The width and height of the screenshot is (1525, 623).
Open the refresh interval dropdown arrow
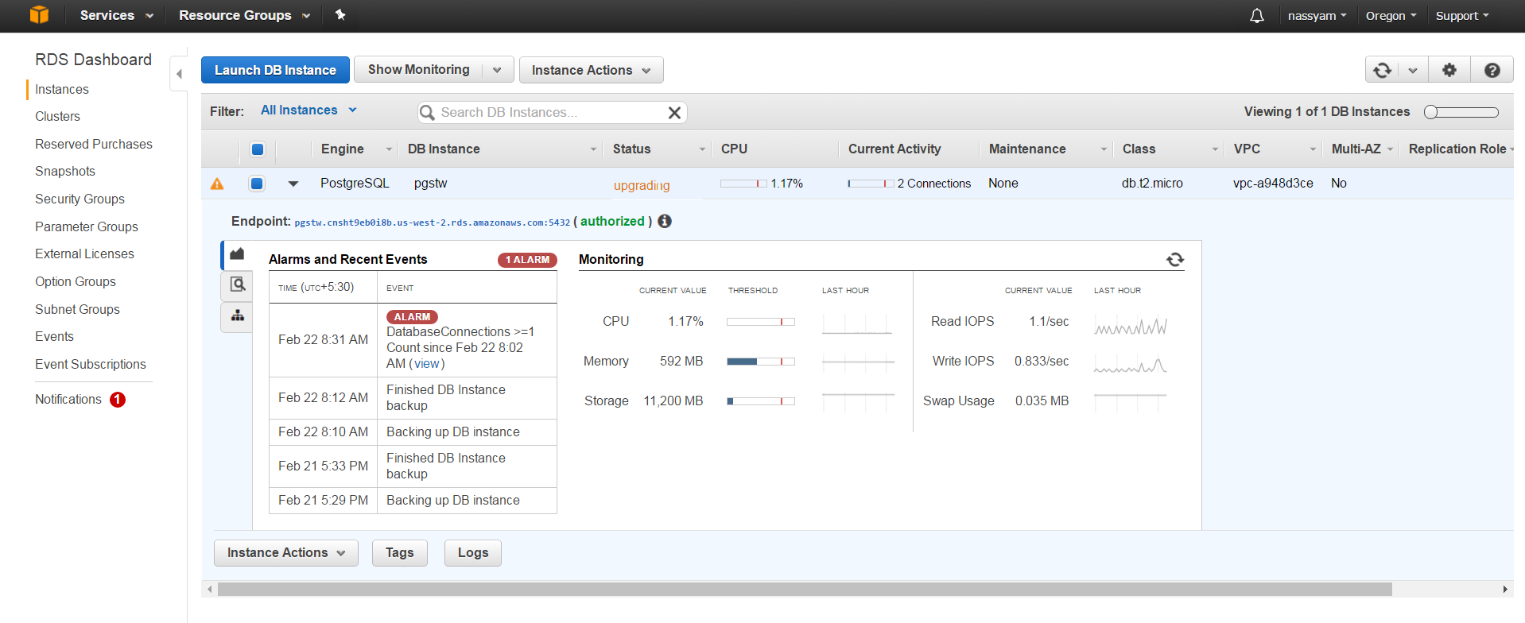1413,70
